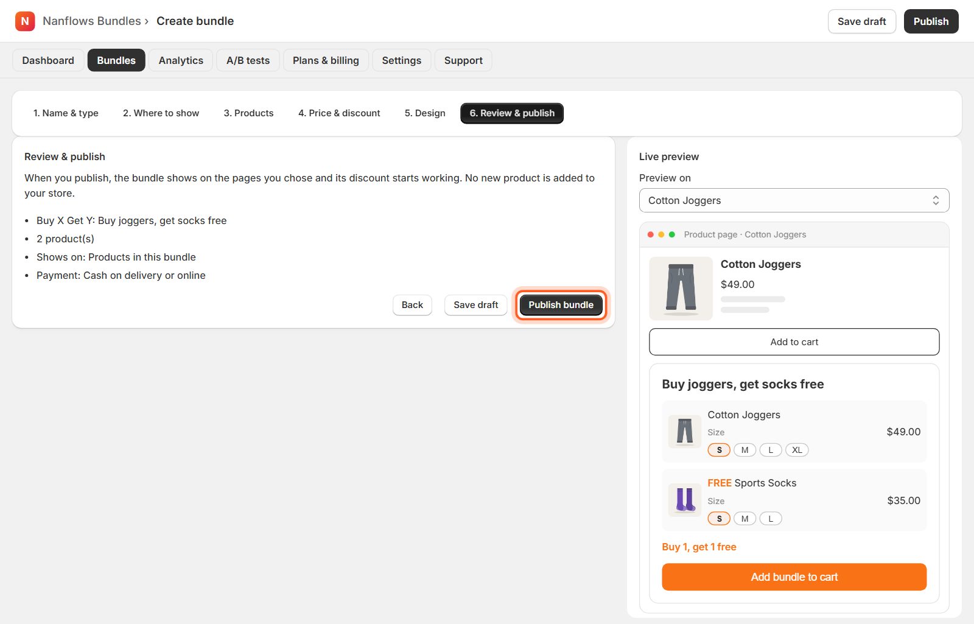Click the Back button
This screenshot has height=624, width=974.
pyautogui.click(x=412, y=305)
